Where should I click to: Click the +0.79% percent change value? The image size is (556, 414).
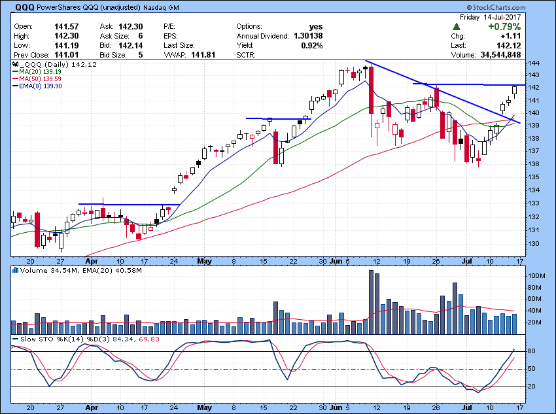click(x=504, y=27)
